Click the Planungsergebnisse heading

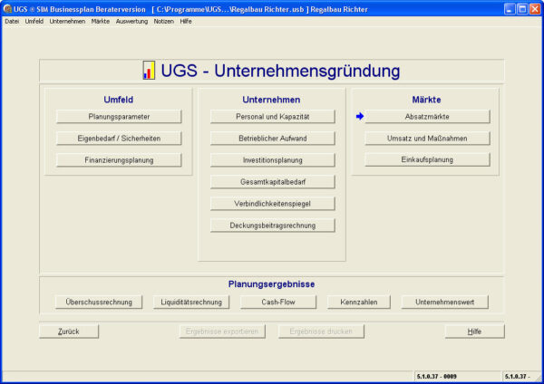(271, 284)
